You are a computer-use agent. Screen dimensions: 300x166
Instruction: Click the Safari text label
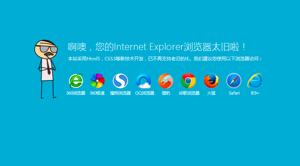[x=234, y=93]
